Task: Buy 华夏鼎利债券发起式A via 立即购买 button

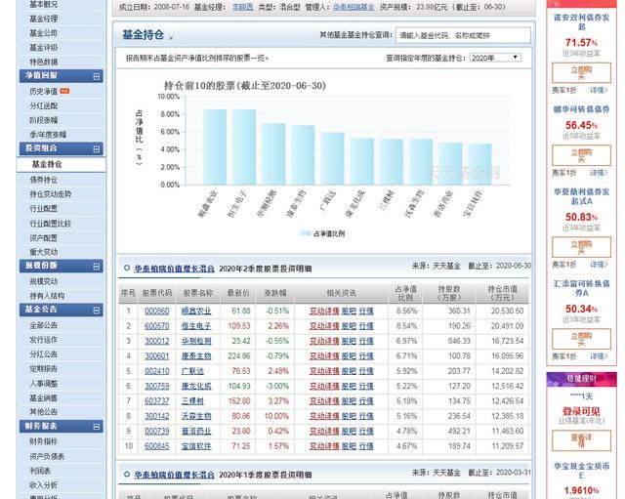Action: pyautogui.click(x=581, y=247)
